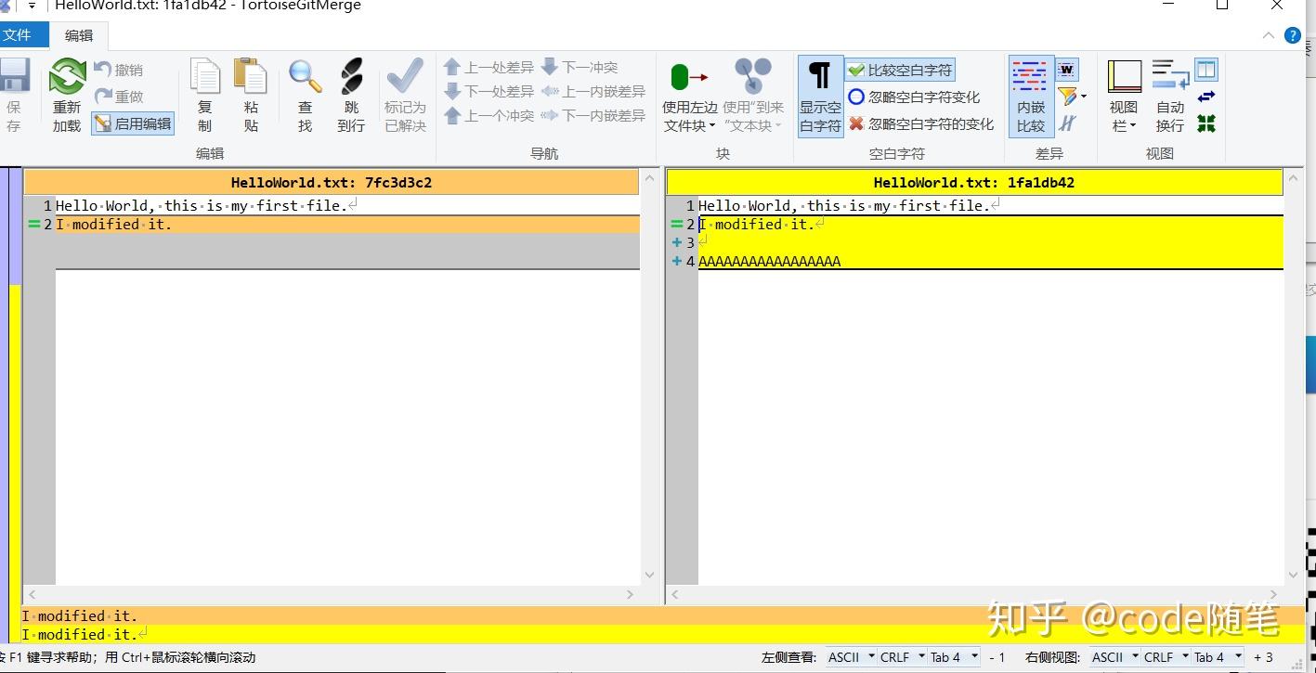Click the Undo (撤销) button

point(119,70)
